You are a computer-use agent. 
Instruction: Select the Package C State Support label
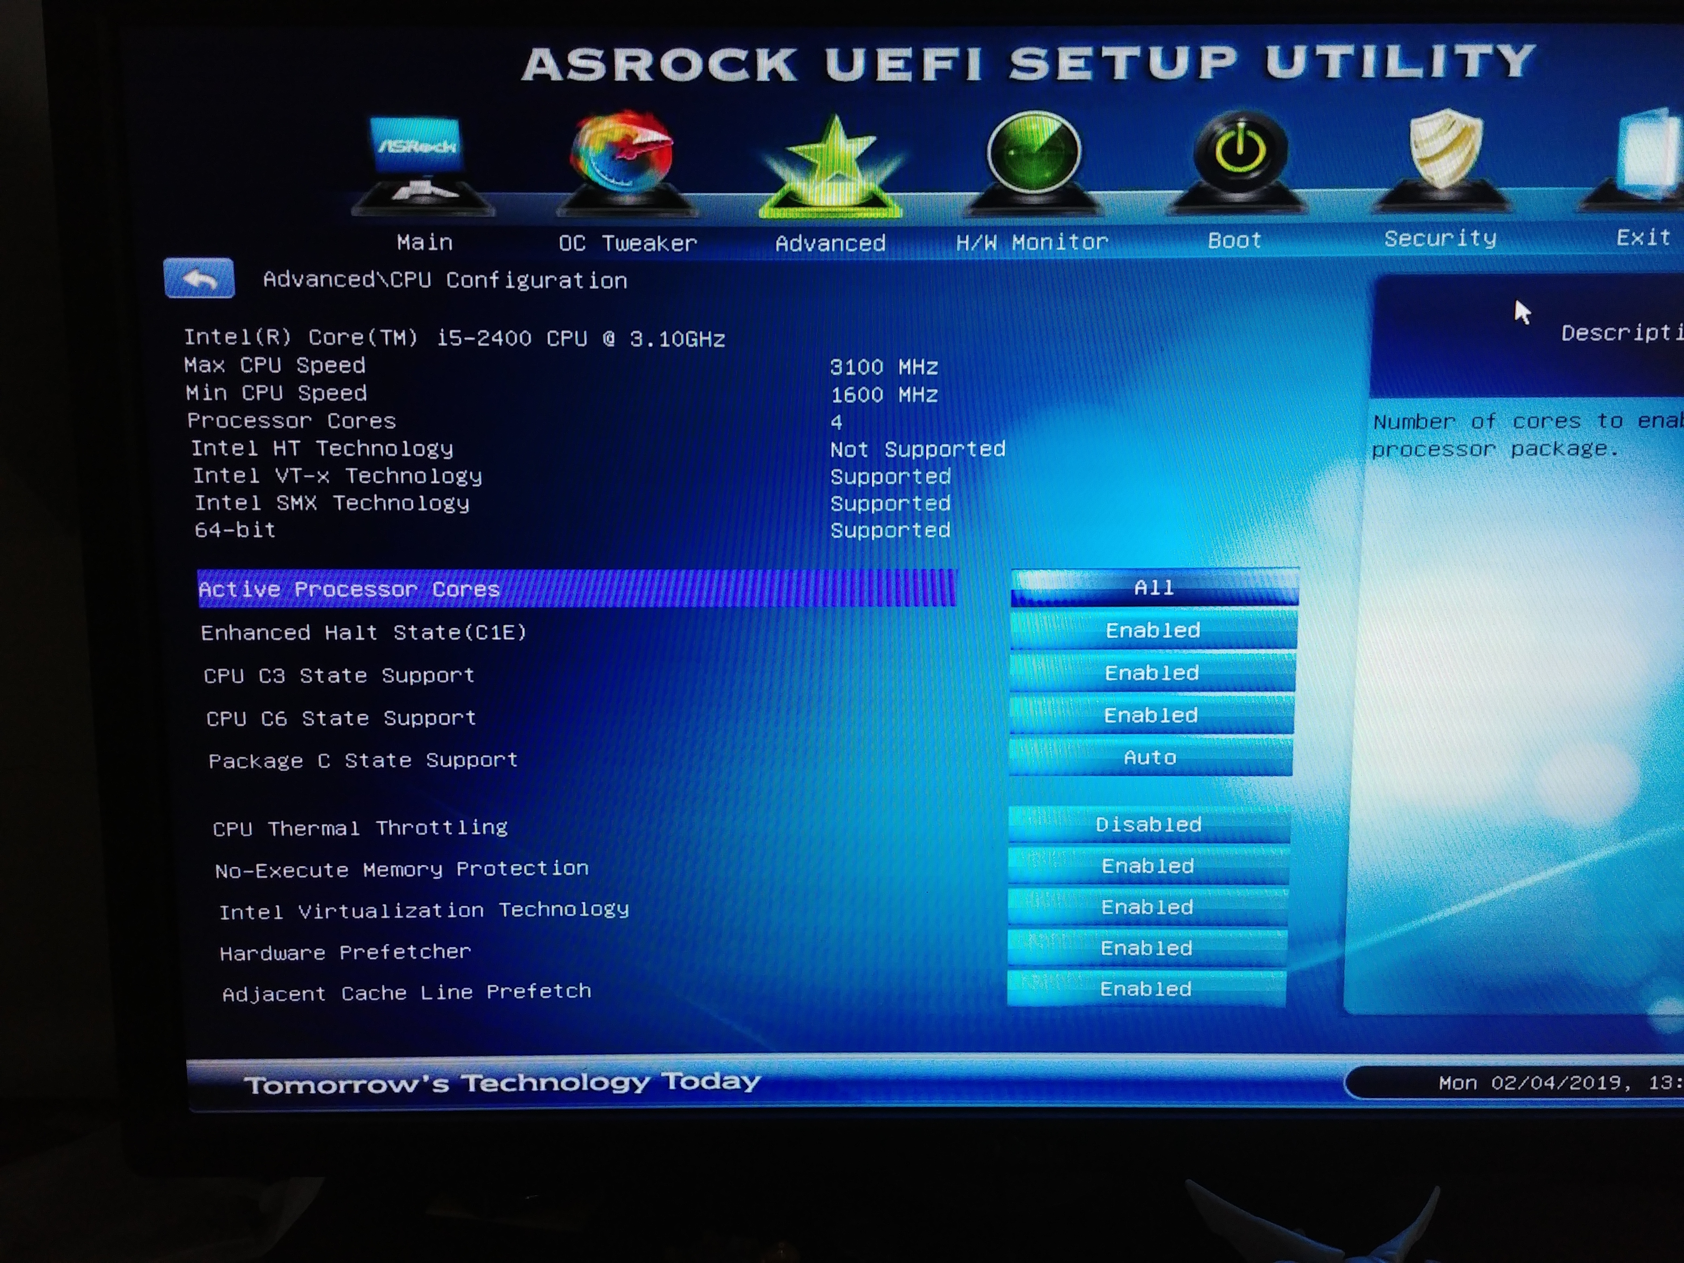pos(363,761)
